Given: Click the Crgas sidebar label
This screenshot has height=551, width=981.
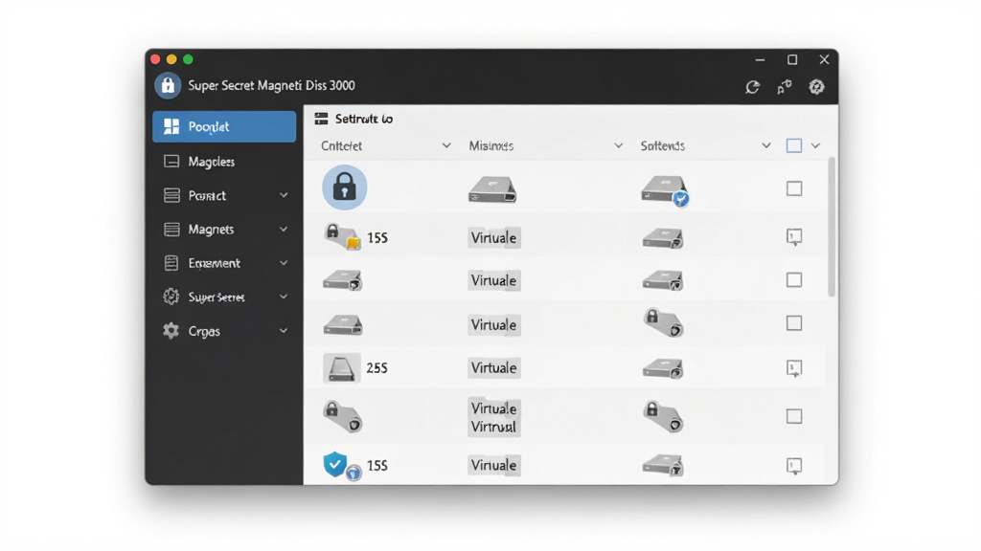Looking at the screenshot, I should 204,331.
